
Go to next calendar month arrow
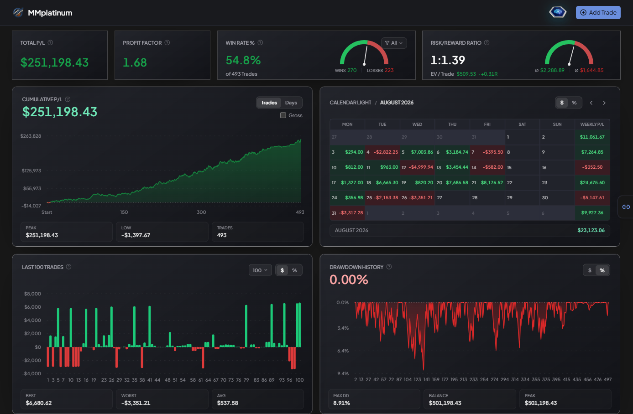click(x=604, y=103)
